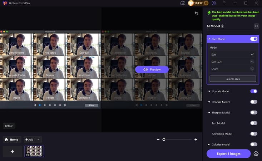Add more credits with plus icon
Image resolution: width=262 pixels, height=161 pixels.
pyautogui.click(x=206, y=3)
